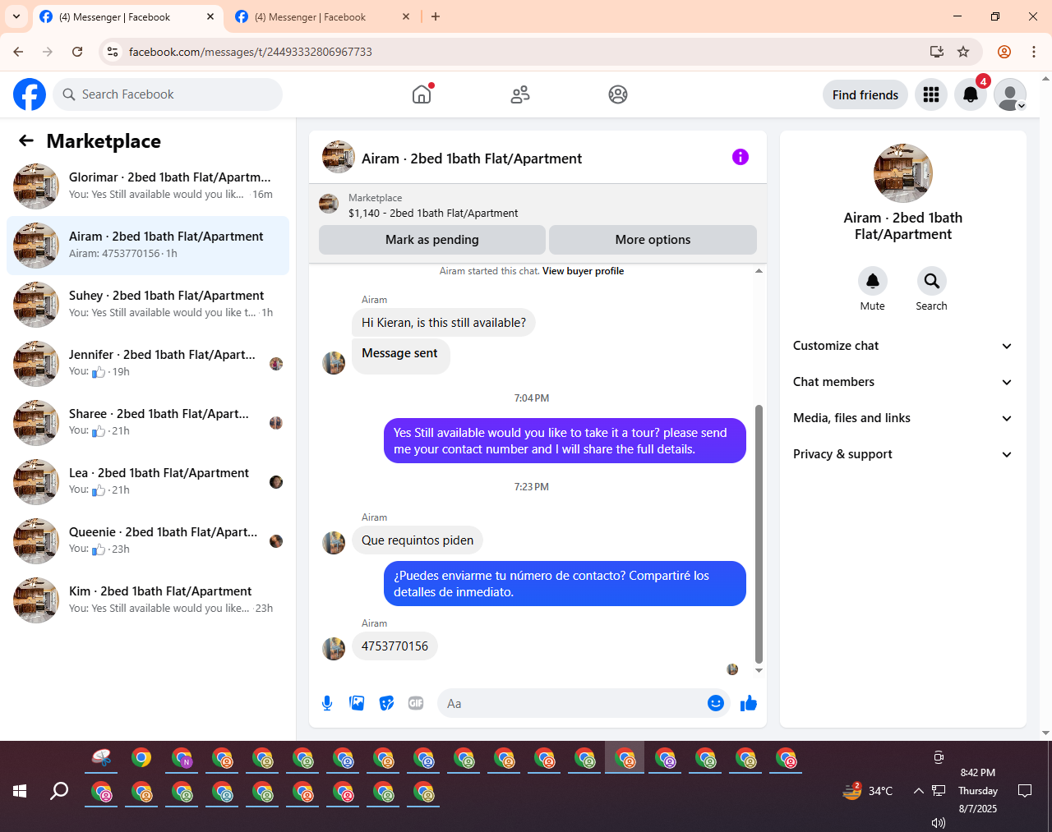The image size is (1052, 832).
Task: Expand Privacy & support section
Action: [903, 454]
